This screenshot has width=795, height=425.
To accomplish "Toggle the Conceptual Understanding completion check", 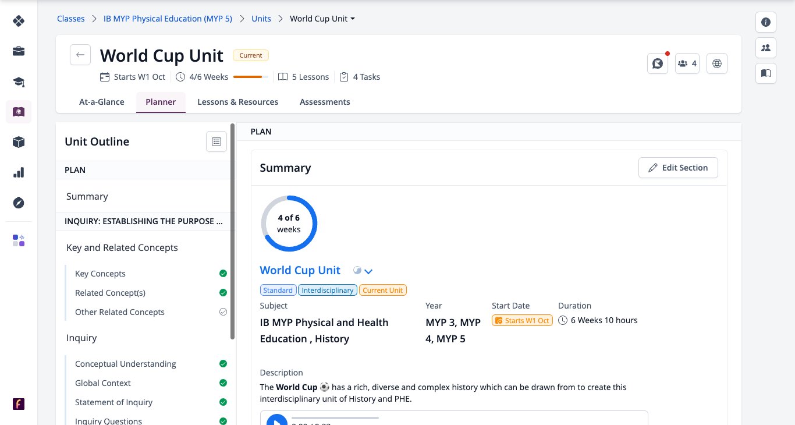I will (223, 364).
